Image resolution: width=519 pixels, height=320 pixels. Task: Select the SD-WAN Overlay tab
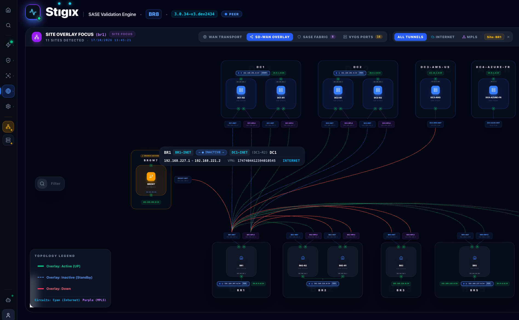tap(270, 37)
